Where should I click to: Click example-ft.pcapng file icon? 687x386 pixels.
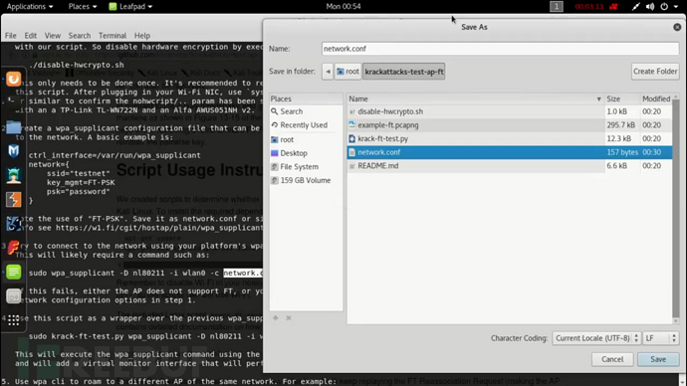pos(351,124)
